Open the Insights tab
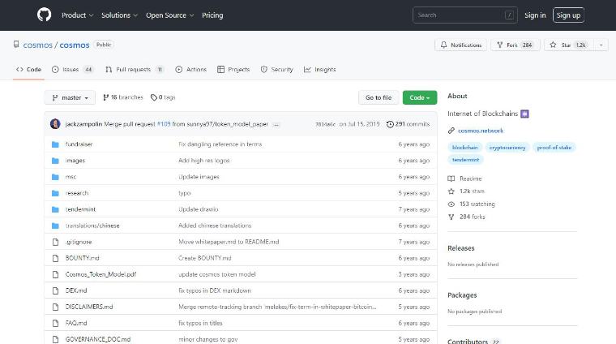Image resolution: width=616 pixels, height=344 pixels. [x=320, y=69]
